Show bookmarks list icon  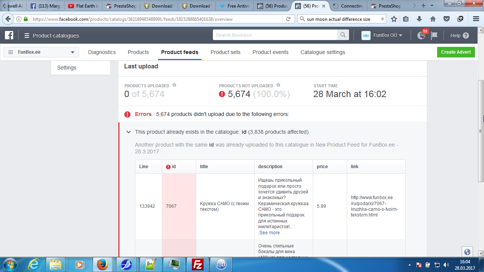point(406,19)
